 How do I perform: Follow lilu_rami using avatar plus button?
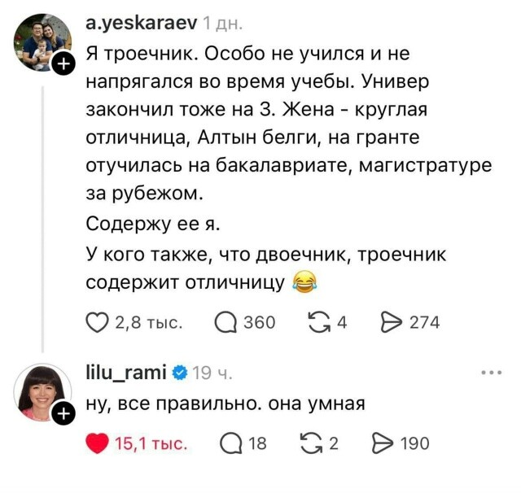click(x=63, y=415)
